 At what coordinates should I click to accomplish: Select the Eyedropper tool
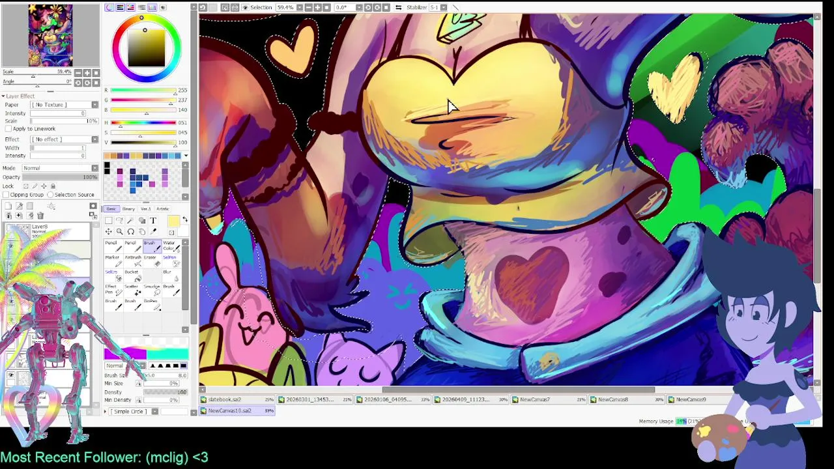click(x=153, y=231)
